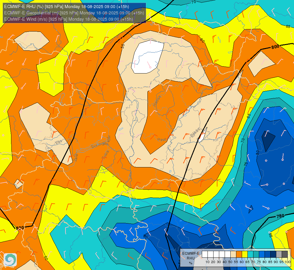Image resolution: width=294 pixels, height=270 pixels.
Task: Click the '800' geopotential contour label
Action: click(x=275, y=47)
